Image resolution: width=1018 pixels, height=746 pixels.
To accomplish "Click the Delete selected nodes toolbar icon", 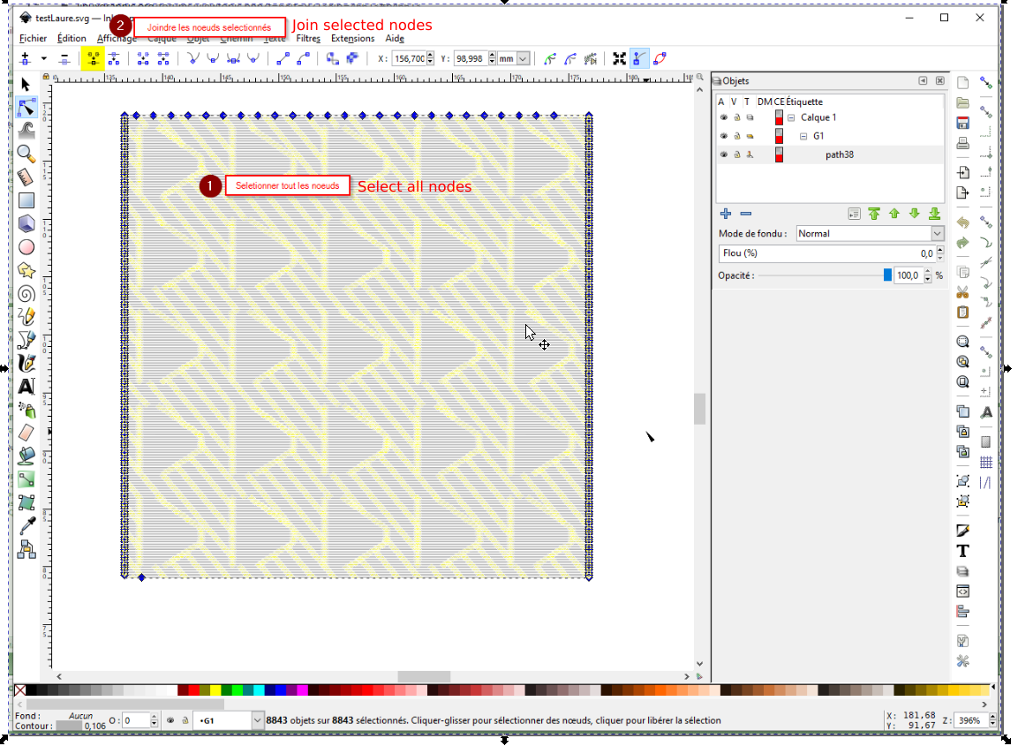I will click(64, 58).
